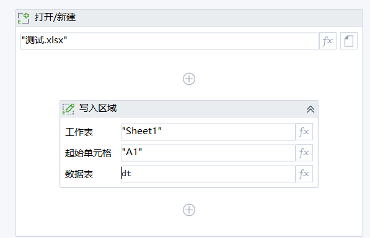Collapse the 写入区域 activity panel
Image resolution: width=370 pixels, height=238 pixels.
(x=311, y=109)
